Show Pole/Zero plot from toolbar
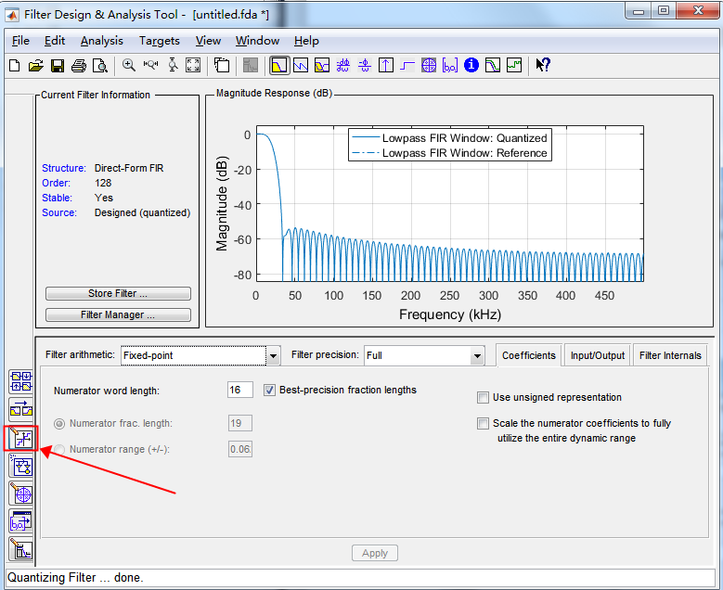723x590 pixels. [x=429, y=65]
